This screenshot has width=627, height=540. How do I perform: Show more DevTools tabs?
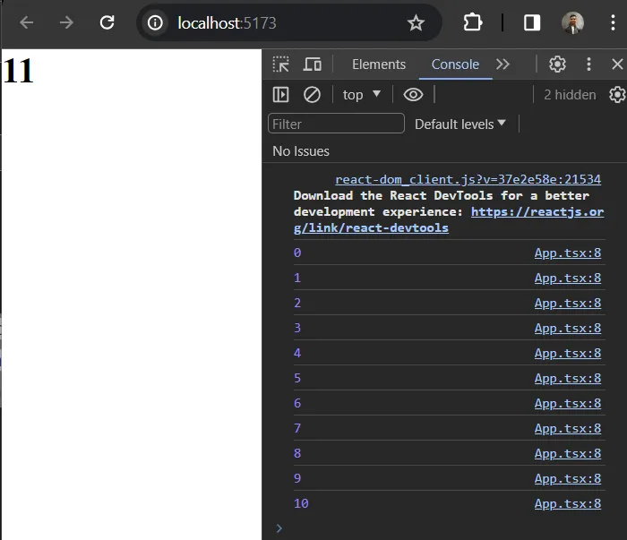[x=502, y=64]
